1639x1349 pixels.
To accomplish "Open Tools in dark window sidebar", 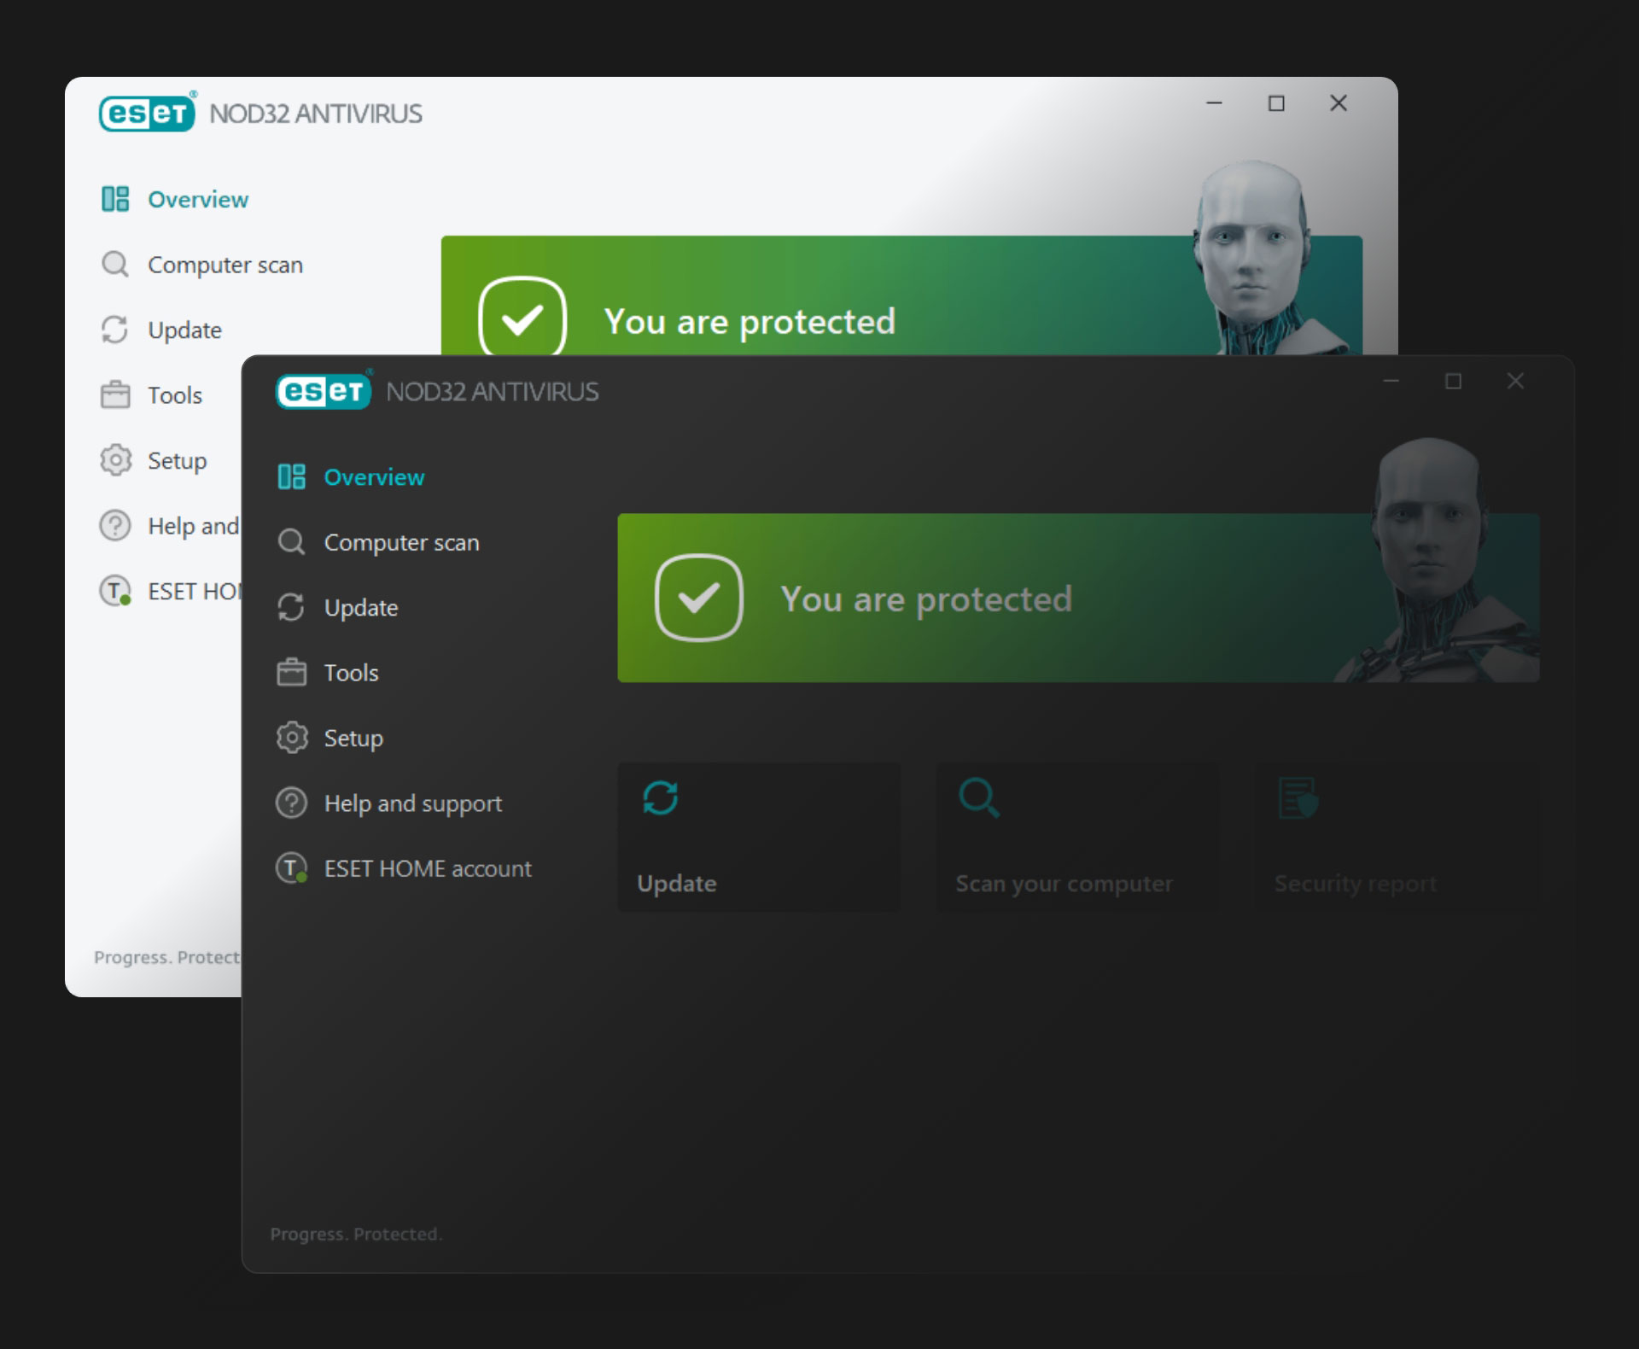I will (351, 673).
